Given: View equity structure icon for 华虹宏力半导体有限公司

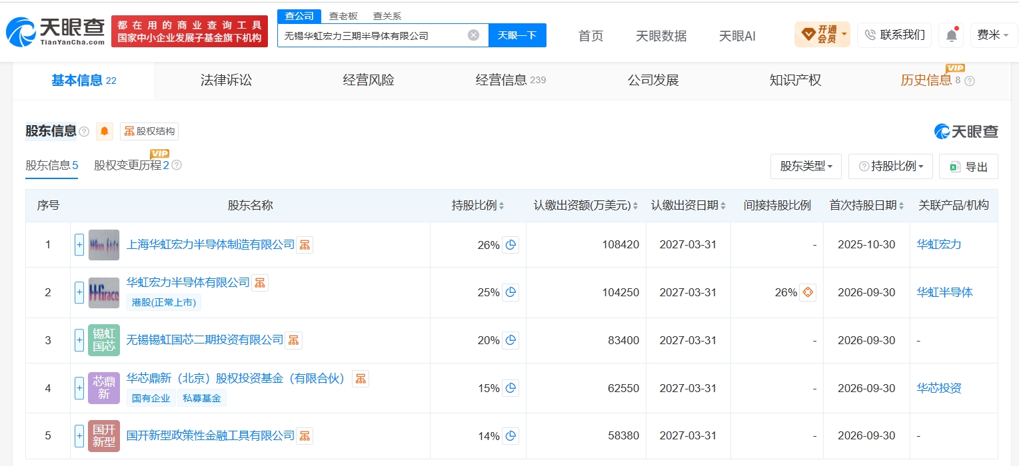Looking at the screenshot, I should point(260,283).
